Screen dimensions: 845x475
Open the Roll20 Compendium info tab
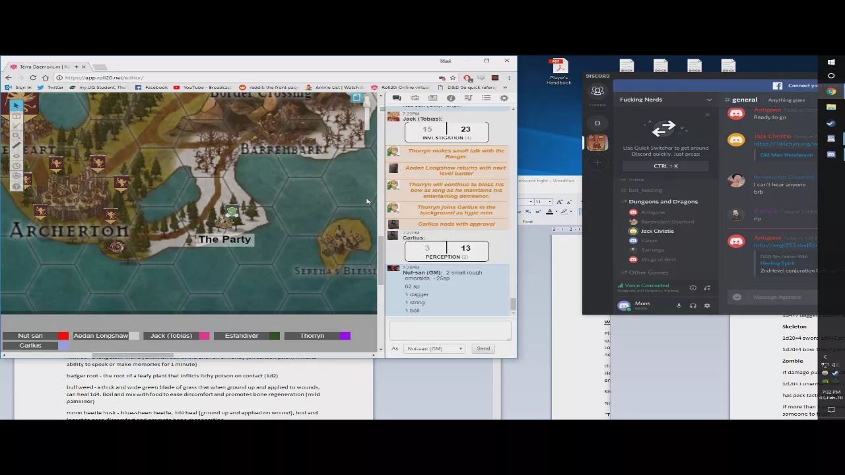(x=451, y=98)
